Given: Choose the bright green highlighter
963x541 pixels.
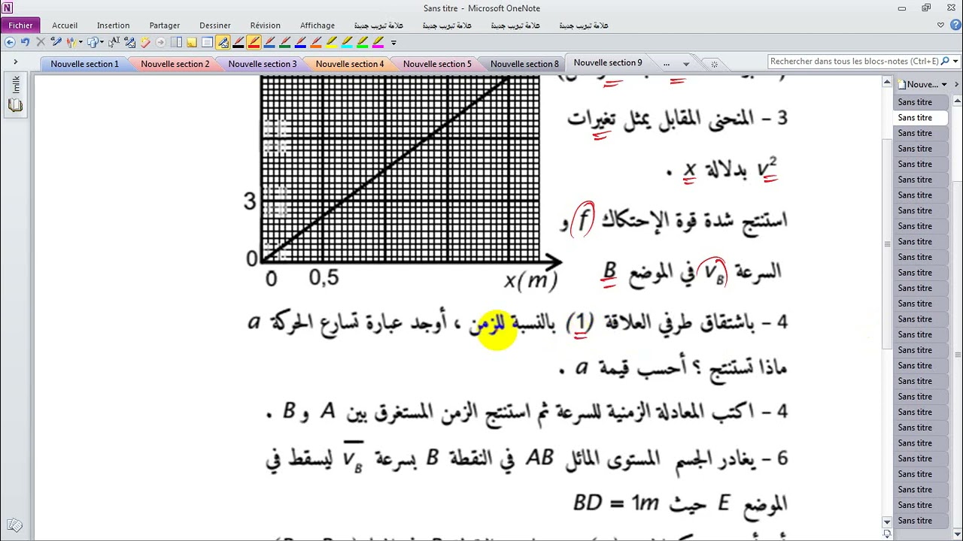Looking at the screenshot, I should click(x=363, y=43).
